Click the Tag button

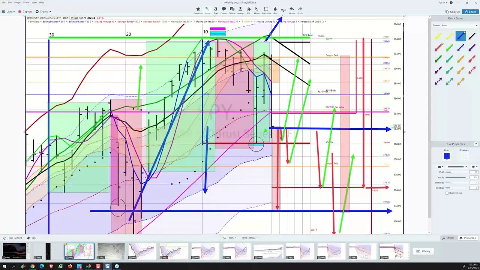click(31, 238)
